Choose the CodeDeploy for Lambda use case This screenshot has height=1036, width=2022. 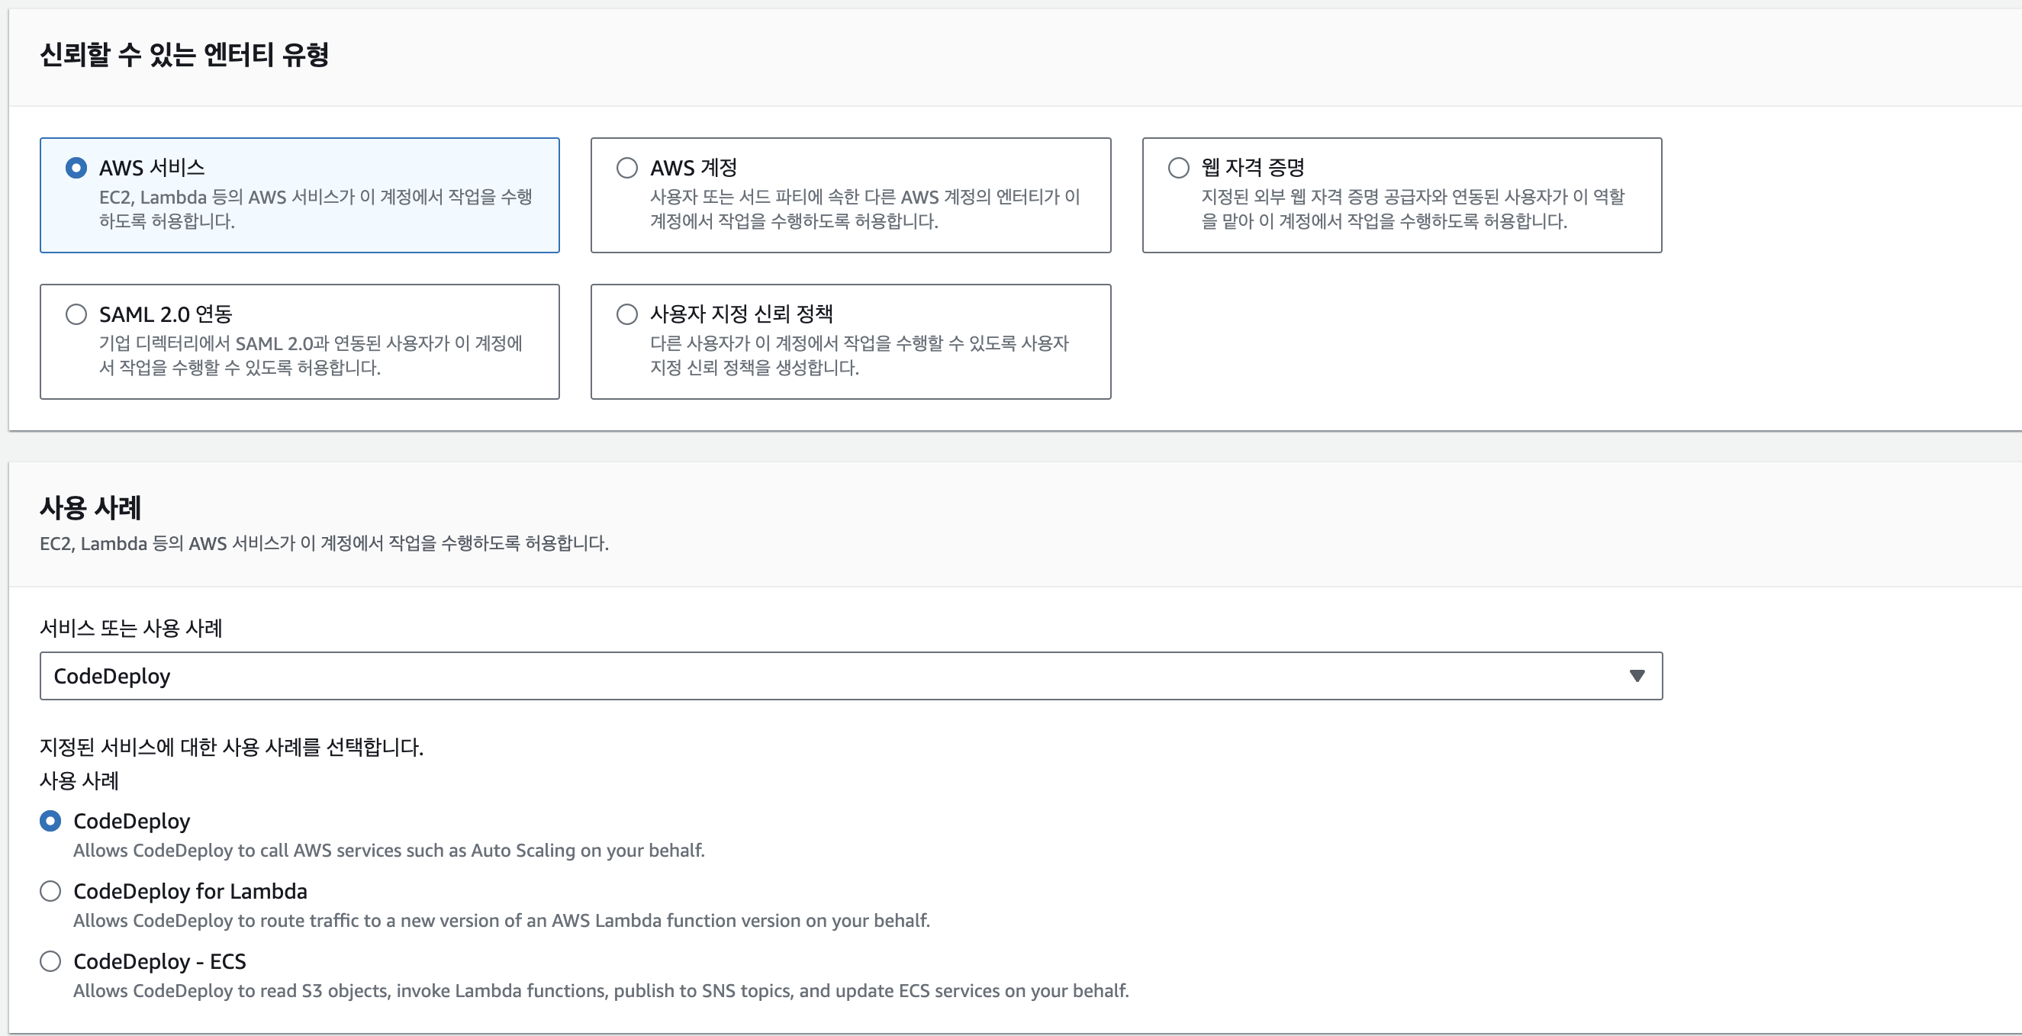click(50, 891)
